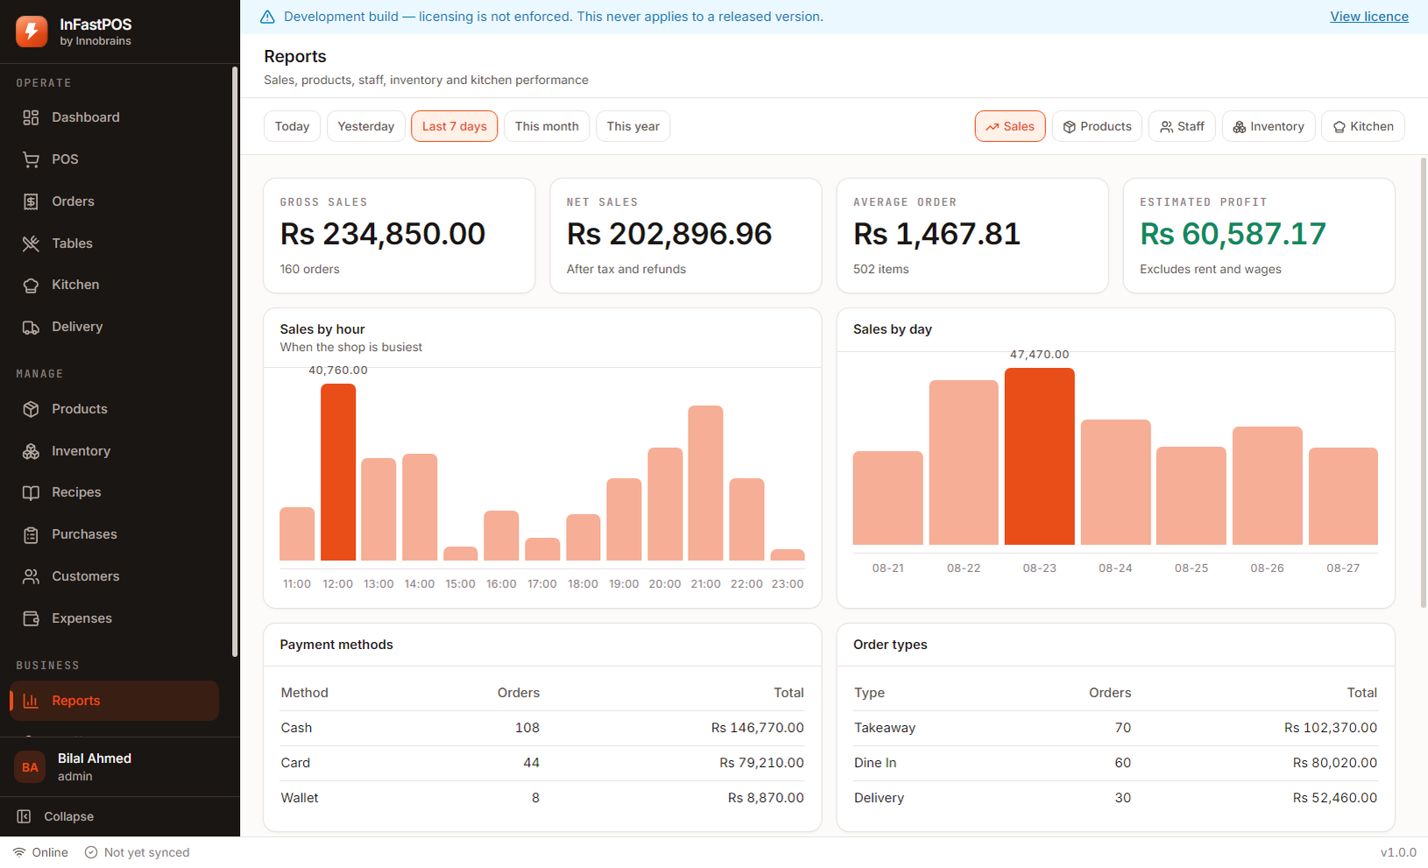Click the Estimated Profit Rs 60,587.17 value
The height and width of the screenshot is (868, 1428).
coord(1233,234)
